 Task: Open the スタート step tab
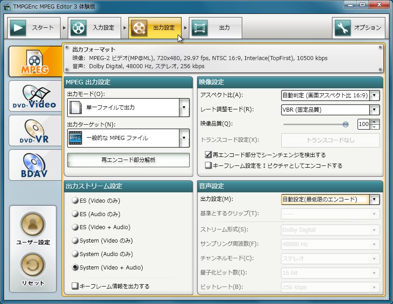click(x=34, y=28)
